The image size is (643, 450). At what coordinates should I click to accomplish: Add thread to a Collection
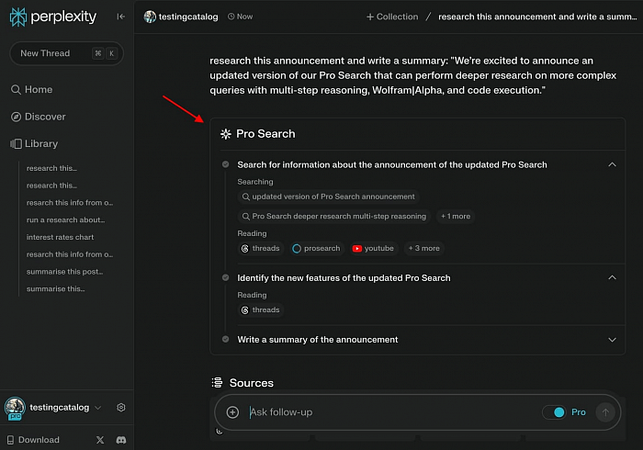392,17
